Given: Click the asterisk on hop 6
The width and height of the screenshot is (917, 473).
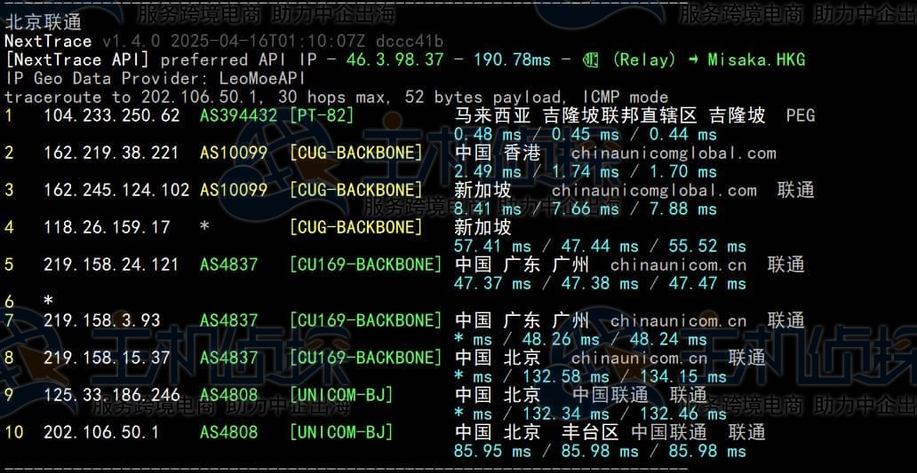Looking at the screenshot, I should pos(48,302).
